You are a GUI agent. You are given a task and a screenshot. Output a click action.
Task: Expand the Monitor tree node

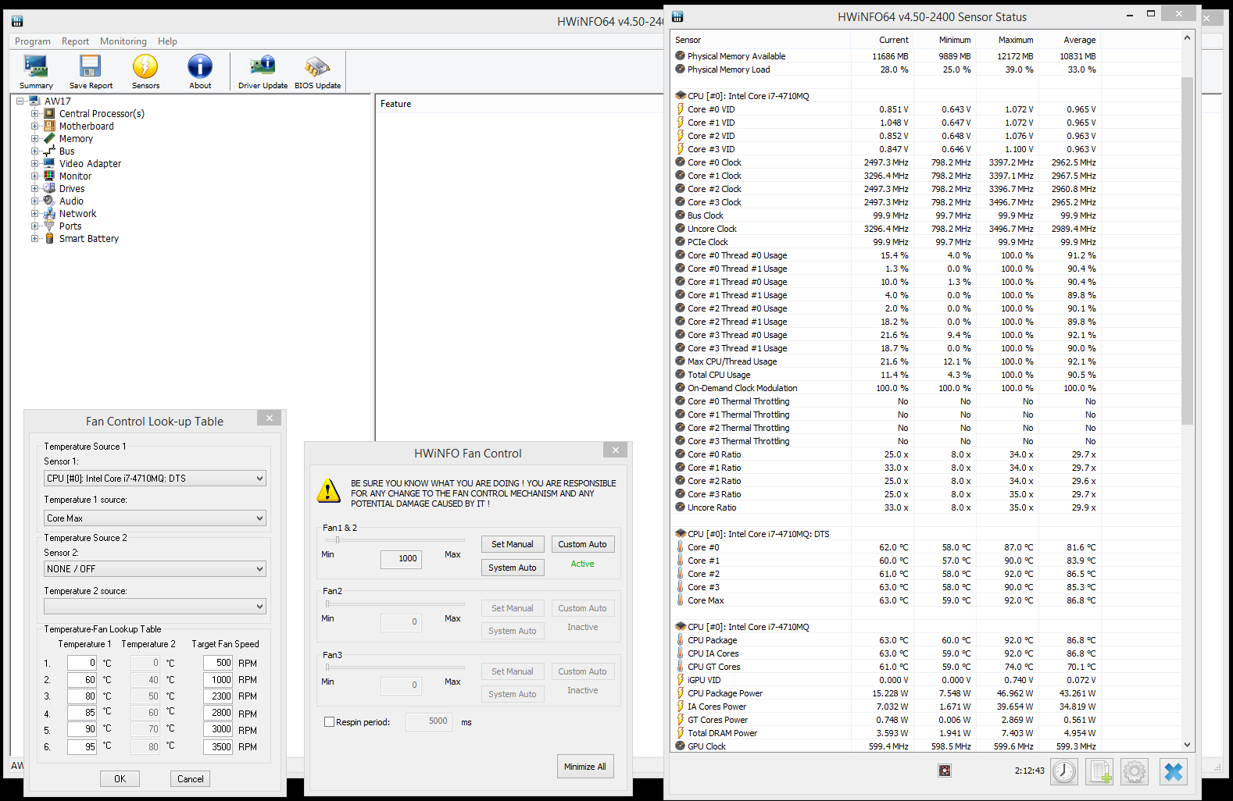(34, 176)
